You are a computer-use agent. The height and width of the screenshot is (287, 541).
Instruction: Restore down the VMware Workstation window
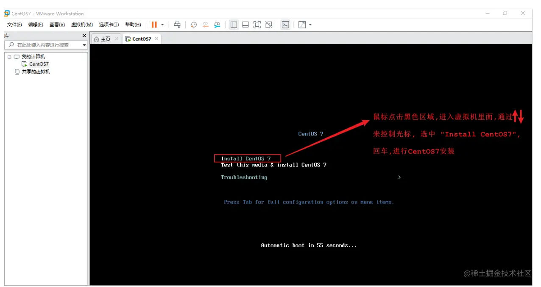(x=505, y=13)
